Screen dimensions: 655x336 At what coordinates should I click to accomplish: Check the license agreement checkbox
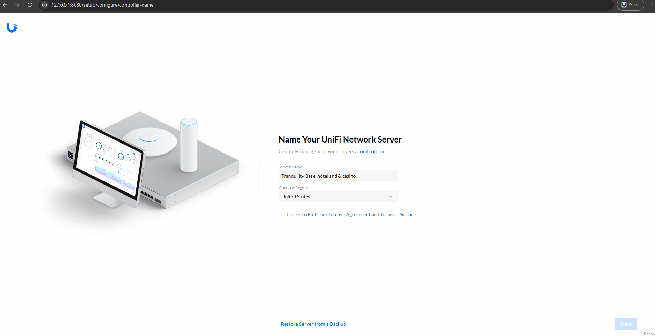tap(281, 214)
